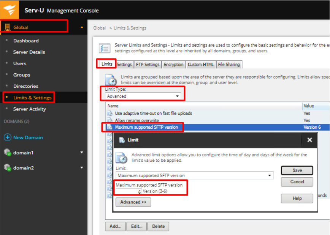The width and height of the screenshot is (330, 235).
Task: Click the Advanced >> button
Action: (133, 202)
